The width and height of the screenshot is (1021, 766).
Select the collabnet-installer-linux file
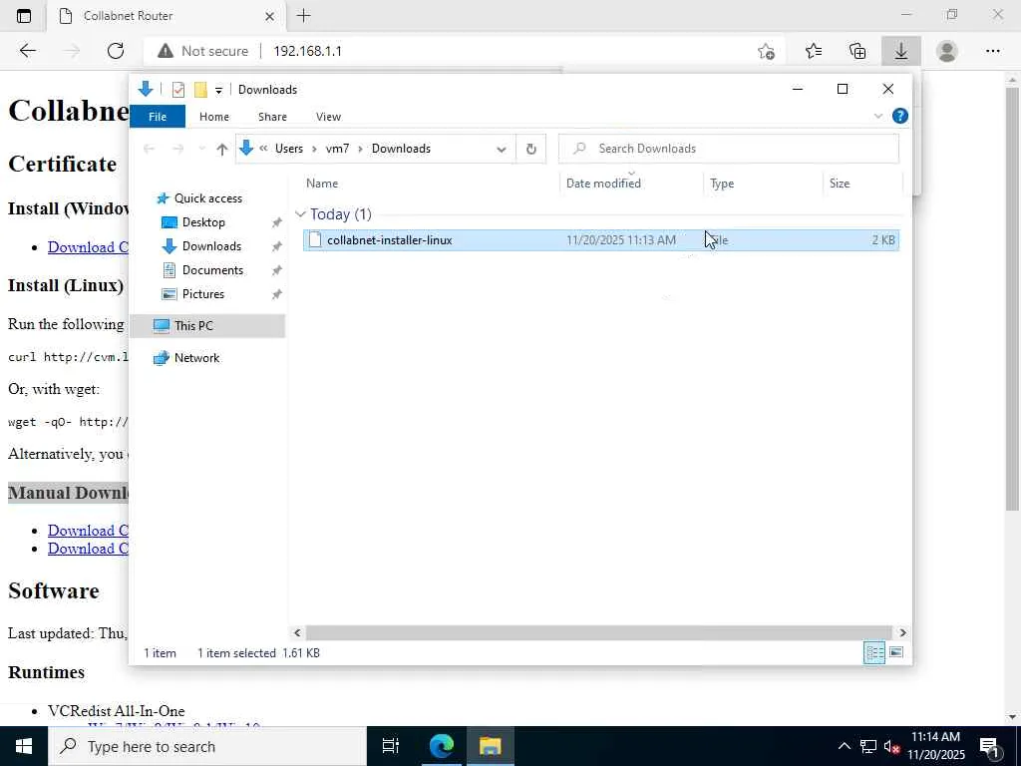(600, 240)
